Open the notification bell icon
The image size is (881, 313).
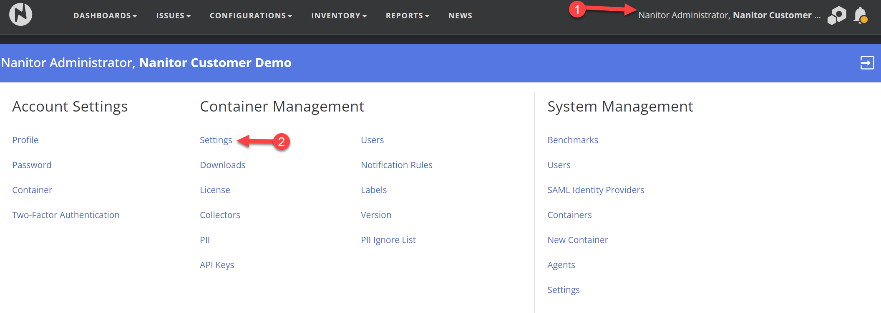coord(860,16)
